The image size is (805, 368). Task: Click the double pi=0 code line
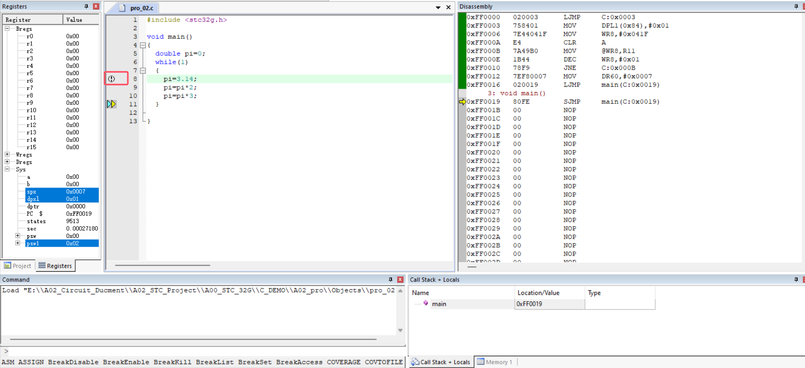[180, 54]
